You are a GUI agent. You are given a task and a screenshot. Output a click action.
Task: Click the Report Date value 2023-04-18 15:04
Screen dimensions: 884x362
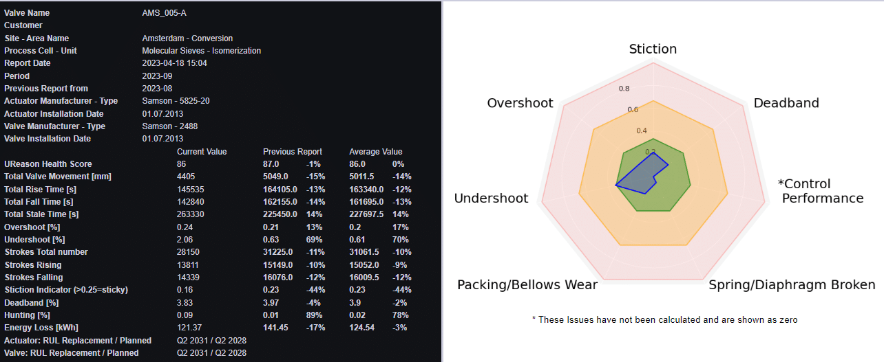click(x=174, y=63)
